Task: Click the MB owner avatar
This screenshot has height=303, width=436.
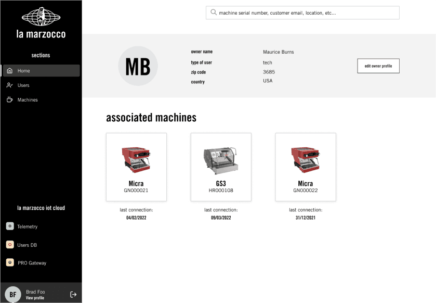Action: click(x=138, y=66)
